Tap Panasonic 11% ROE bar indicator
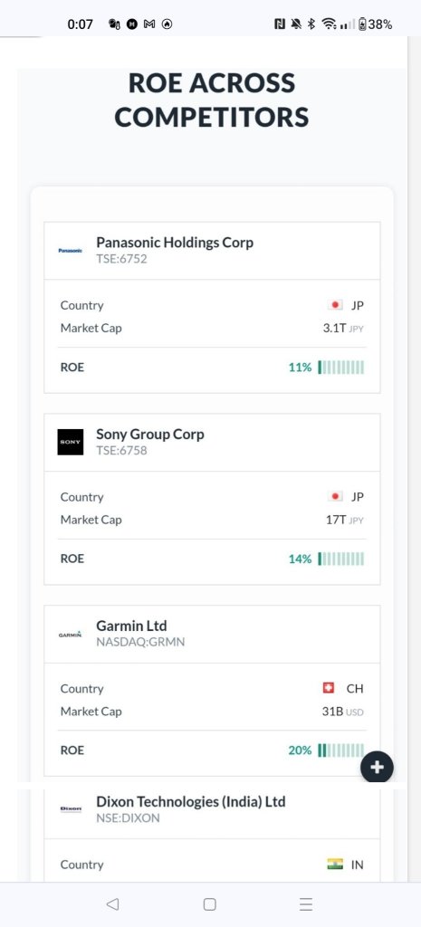421x927 pixels. [x=341, y=368]
